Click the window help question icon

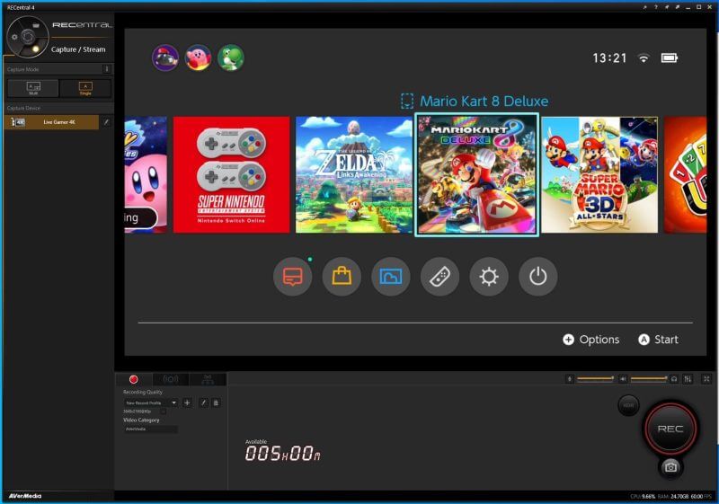click(x=656, y=7)
